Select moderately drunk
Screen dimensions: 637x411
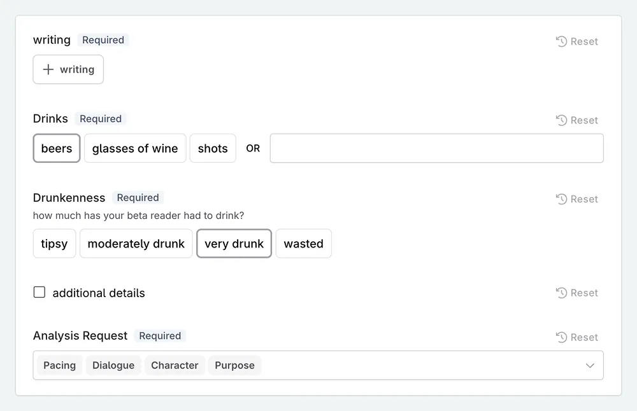click(x=136, y=244)
